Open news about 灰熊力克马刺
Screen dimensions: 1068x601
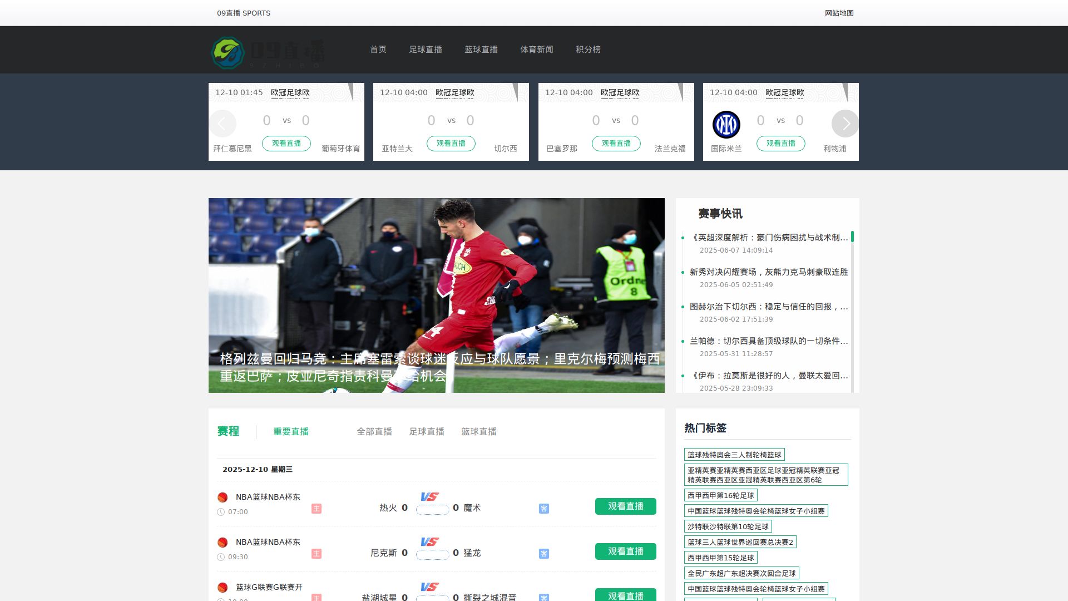[x=769, y=272]
